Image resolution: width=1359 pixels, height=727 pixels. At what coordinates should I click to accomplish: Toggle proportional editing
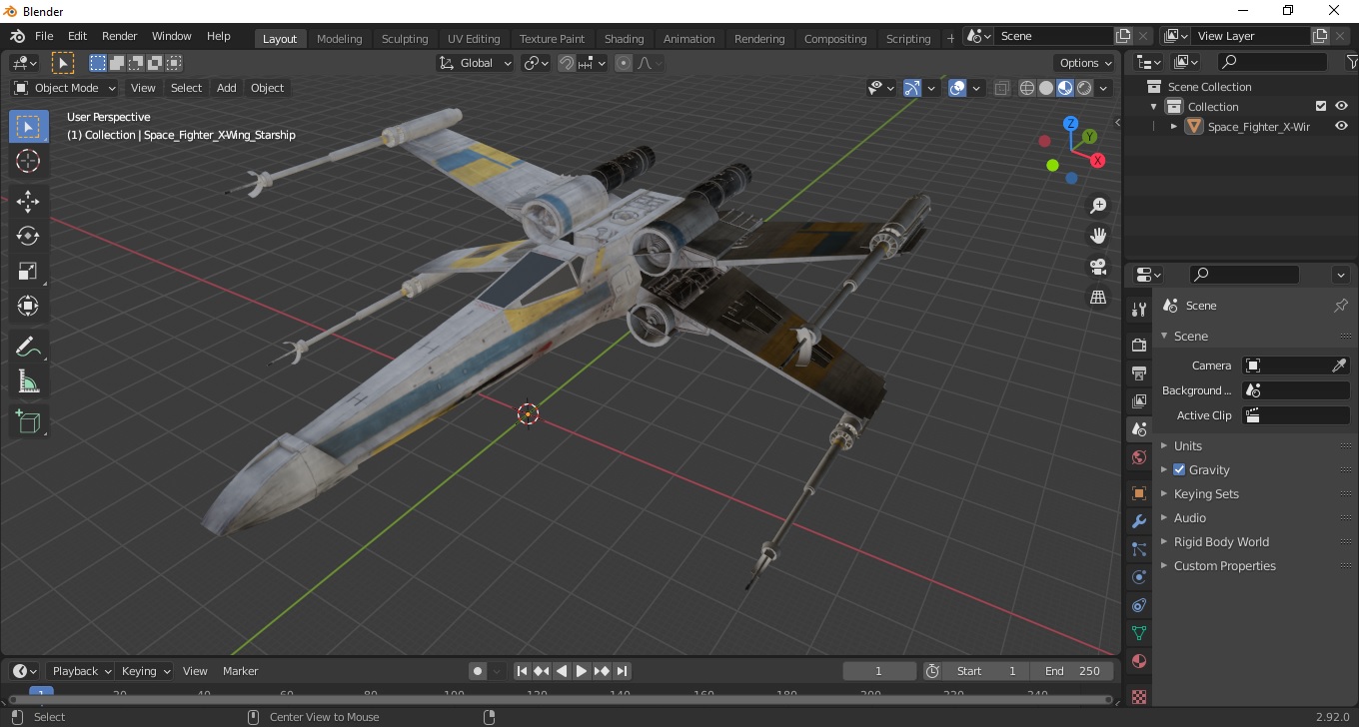point(624,63)
